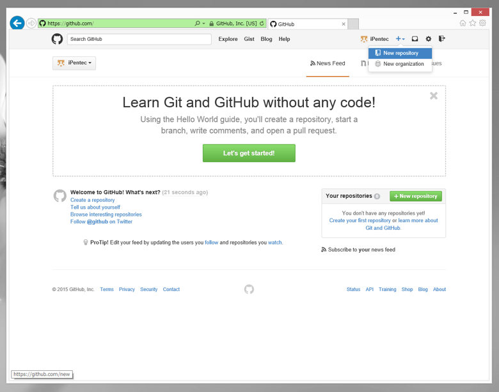Screen dimensions: 499x392
Task: Open the Blog footer link
Action: pos(423,289)
